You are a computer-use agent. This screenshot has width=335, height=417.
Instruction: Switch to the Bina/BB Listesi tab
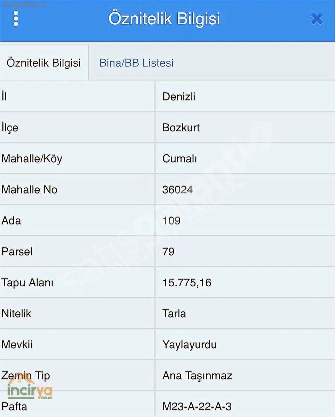[x=136, y=63]
